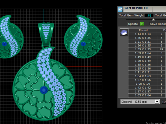This screenshot has height=124, width=166.
Task: Select the 1.00 X .99 gem row
Action: point(147,84)
